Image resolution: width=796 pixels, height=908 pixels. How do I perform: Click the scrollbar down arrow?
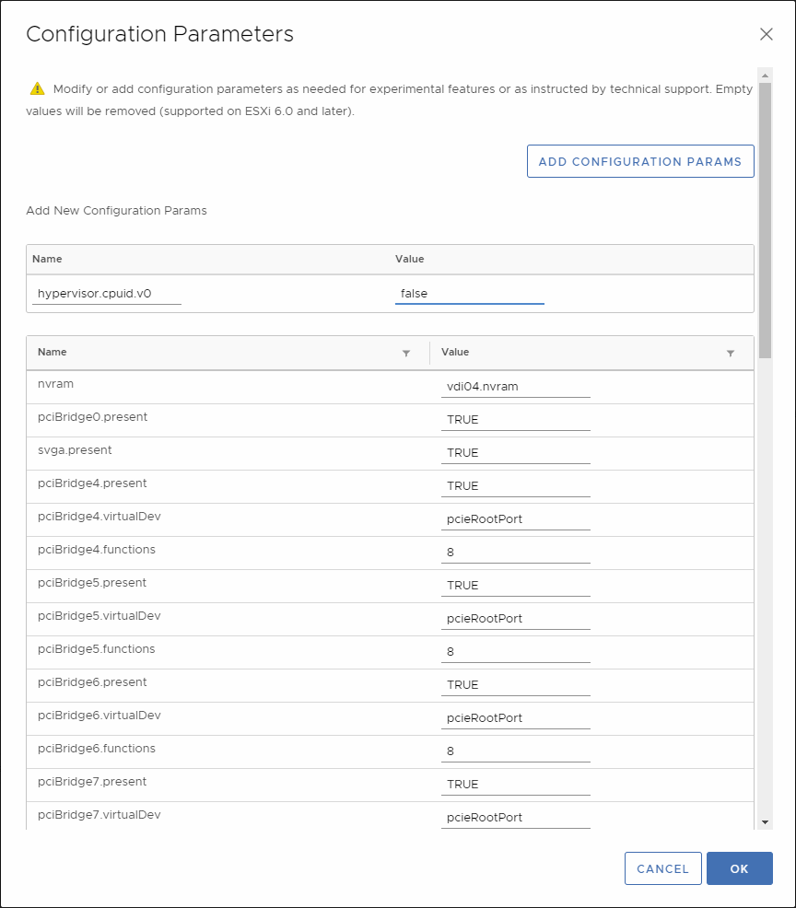coord(765,821)
